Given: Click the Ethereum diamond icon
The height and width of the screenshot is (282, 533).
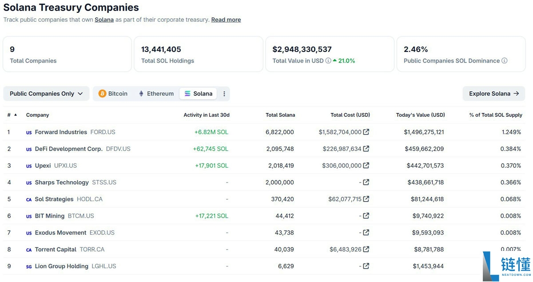Looking at the screenshot, I should (141, 94).
